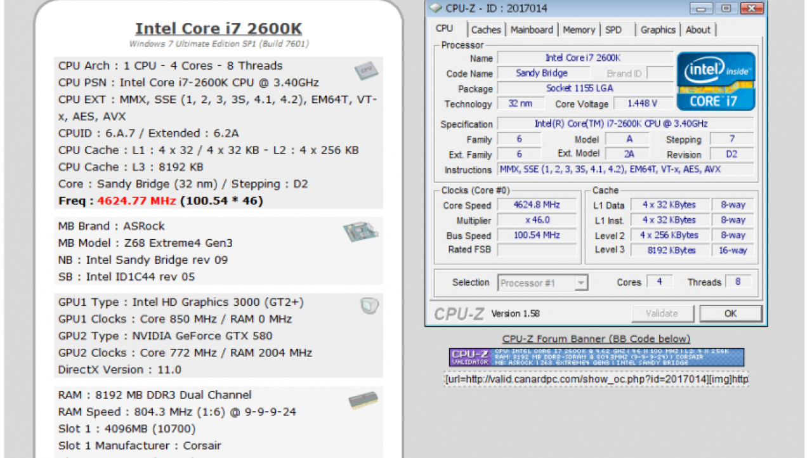Screen dimensions: 812x458
Task: Click the 16-way associativity field
Action: [733, 250]
